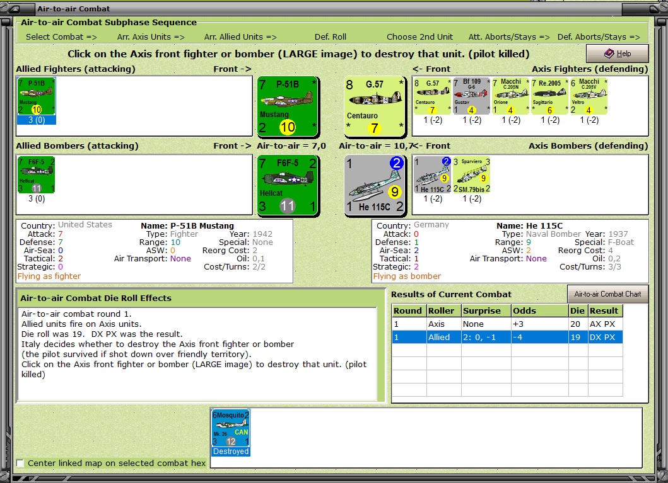Select the Macchi C.205N Orione counter
Screen dimensions: 668x483
point(511,96)
